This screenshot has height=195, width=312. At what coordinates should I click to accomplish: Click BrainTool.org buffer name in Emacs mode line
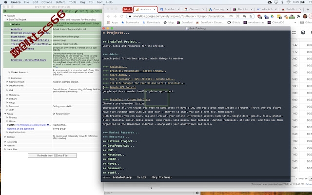pyautogui.click(x=122, y=177)
